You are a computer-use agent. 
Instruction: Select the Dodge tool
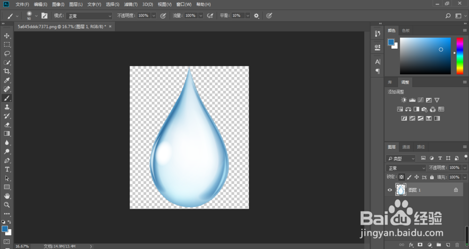click(7, 151)
